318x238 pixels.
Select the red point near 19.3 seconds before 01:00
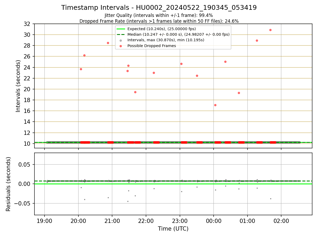[x=239, y=93]
